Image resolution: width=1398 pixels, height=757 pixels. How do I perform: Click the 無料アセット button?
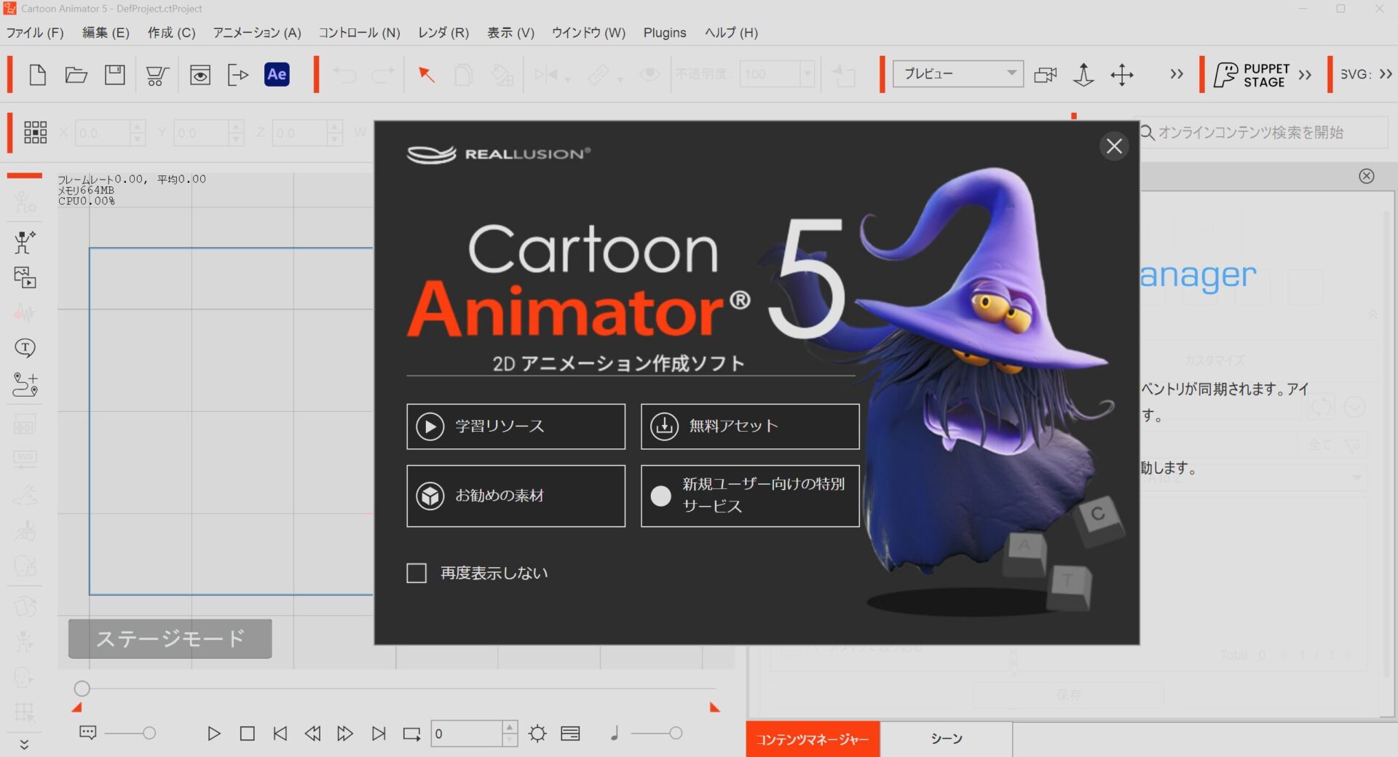tap(749, 427)
